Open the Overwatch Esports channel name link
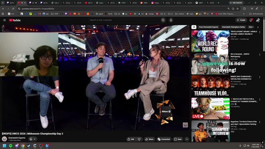 (x=17, y=138)
